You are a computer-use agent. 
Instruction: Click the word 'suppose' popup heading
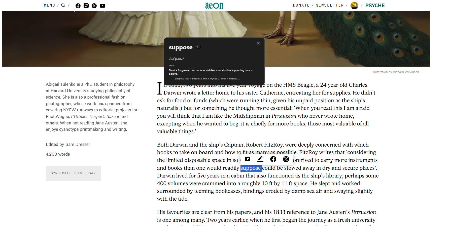tap(181, 47)
